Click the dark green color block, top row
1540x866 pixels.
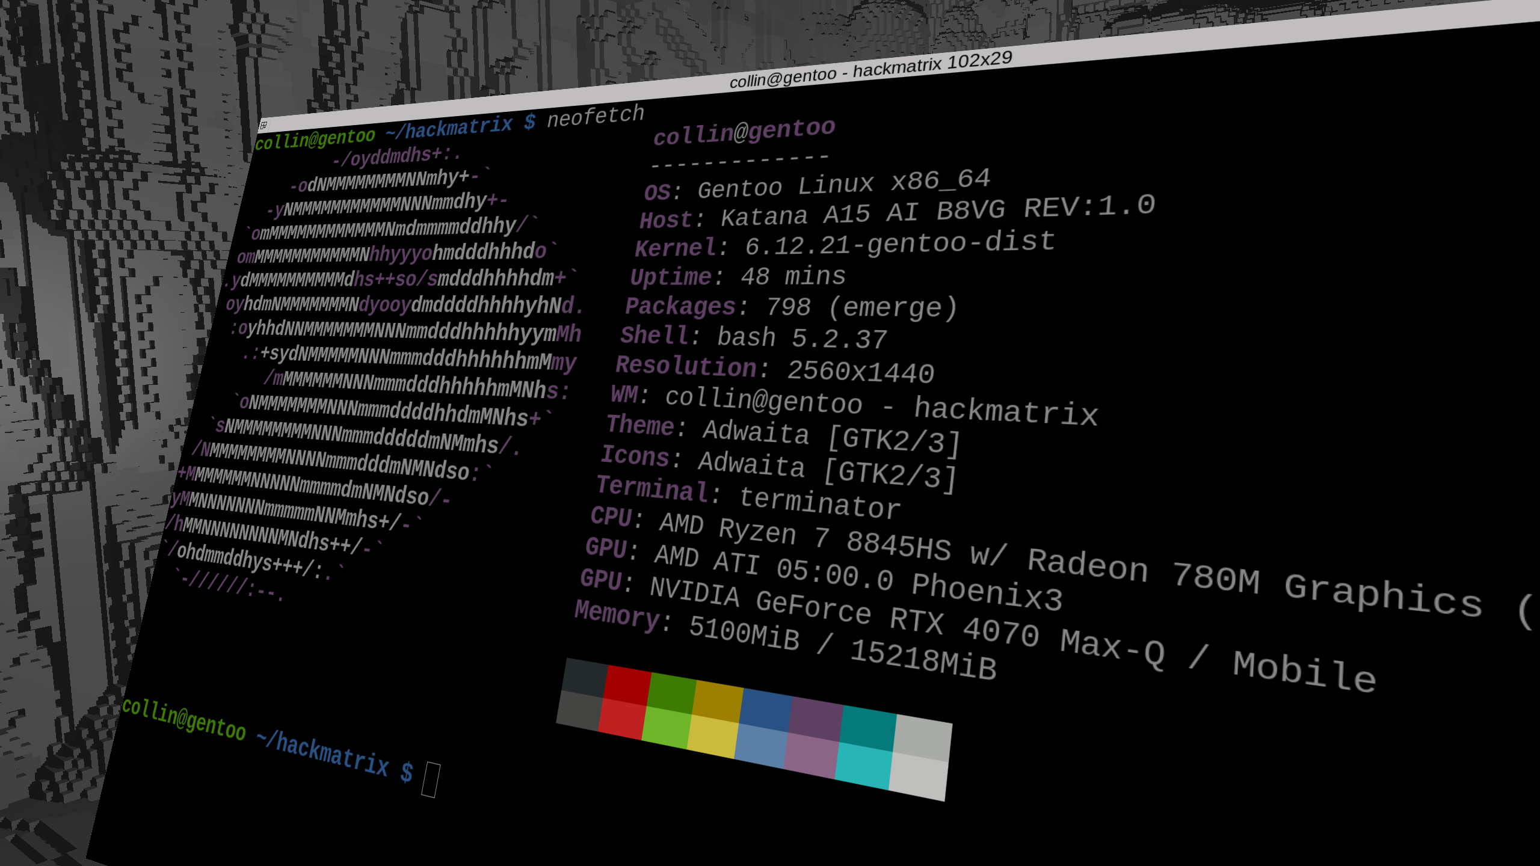(672, 693)
